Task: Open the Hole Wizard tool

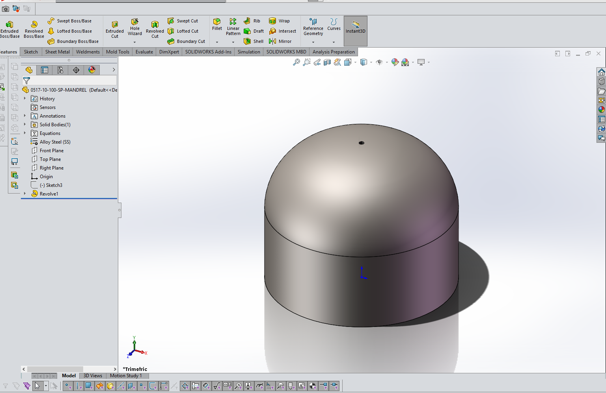Action: pyautogui.click(x=134, y=27)
